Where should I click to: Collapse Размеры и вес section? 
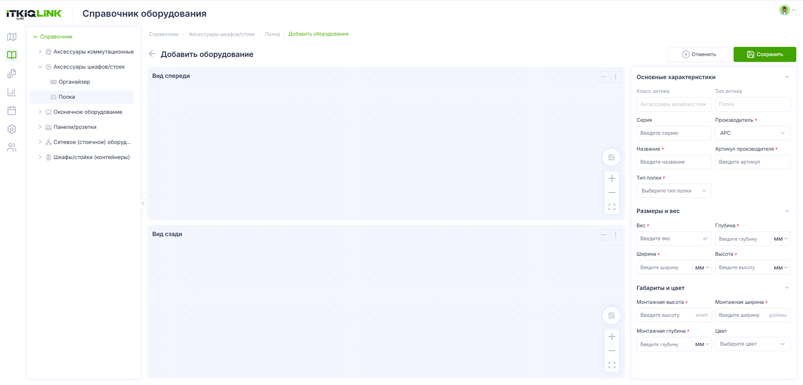(787, 211)
